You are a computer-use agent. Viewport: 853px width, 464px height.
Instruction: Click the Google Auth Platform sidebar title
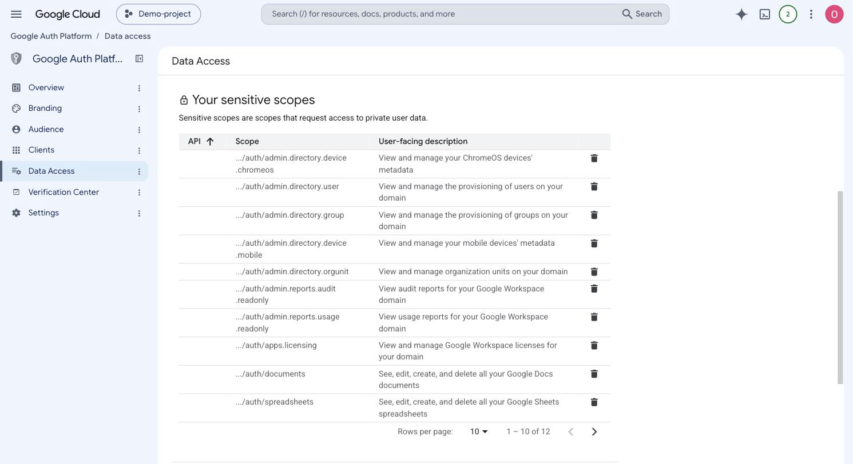pos(77,58)
